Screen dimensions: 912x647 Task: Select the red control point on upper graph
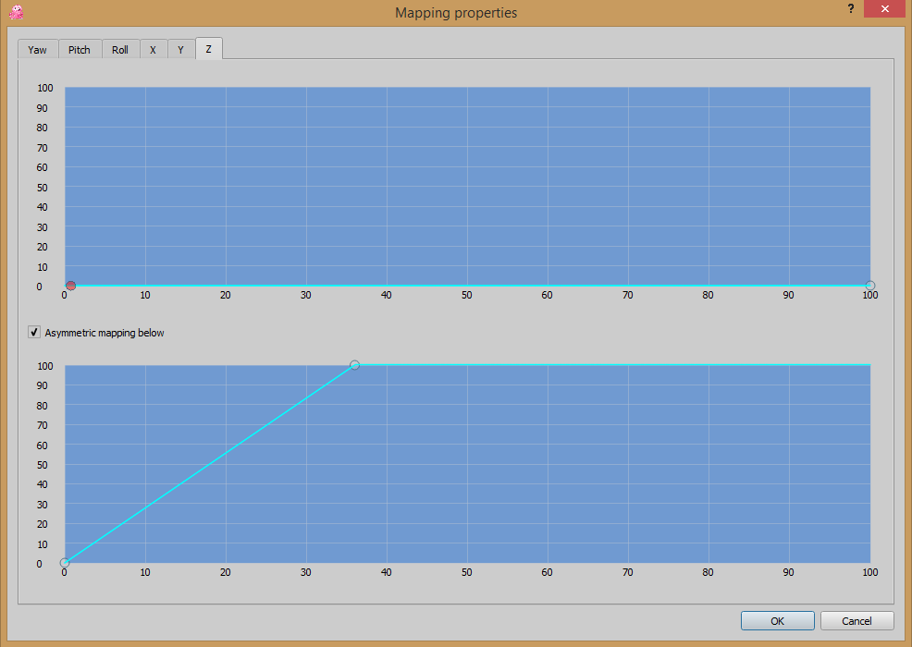click(x=71, y=286)
